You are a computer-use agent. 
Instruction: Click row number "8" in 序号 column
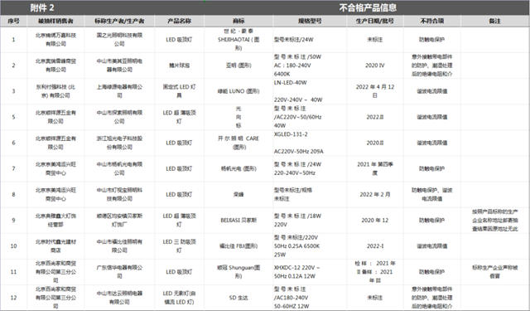(13, 195)
